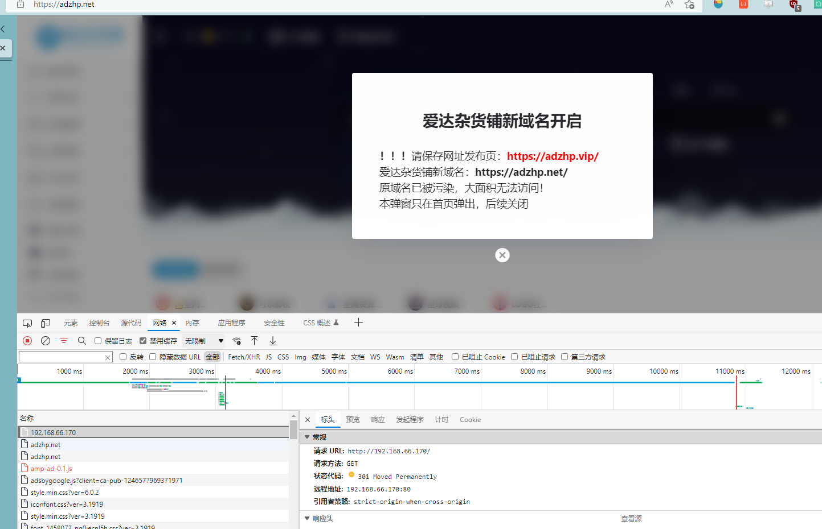822x529 pixels.
Task: Toggle device emulation icon in DevTools
Action: (46, 323)
